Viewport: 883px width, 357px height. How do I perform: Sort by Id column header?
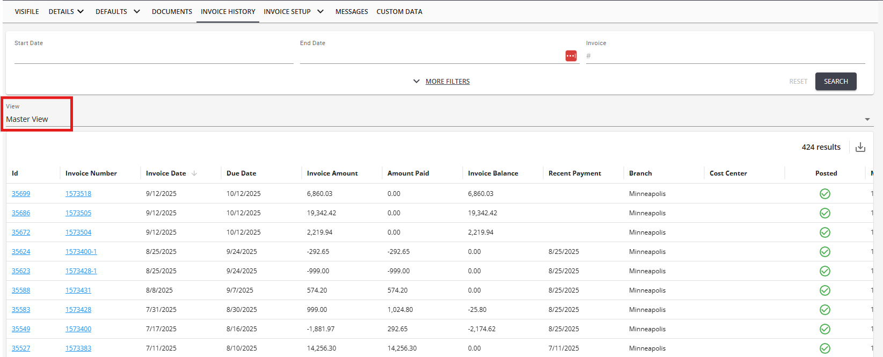[x=15, y=173]
